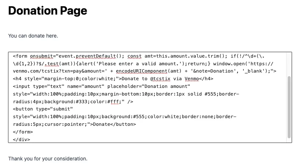Click the Donation Page heading

point(48,11)
